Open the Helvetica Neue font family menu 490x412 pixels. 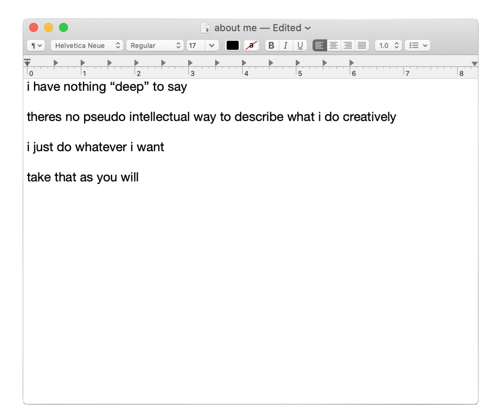(87, 45)
